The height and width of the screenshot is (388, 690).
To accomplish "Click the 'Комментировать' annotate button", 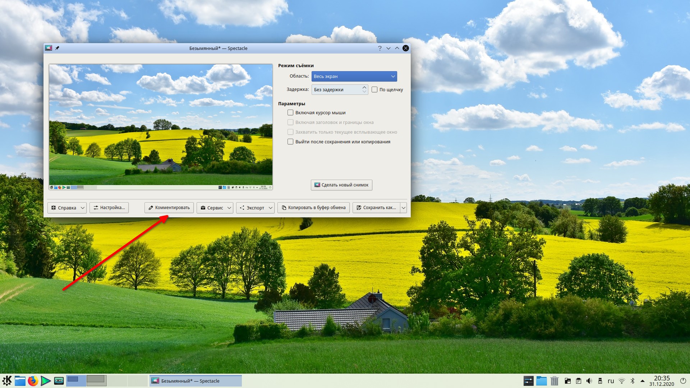I will pyautogui.click(x=169, y=208).
